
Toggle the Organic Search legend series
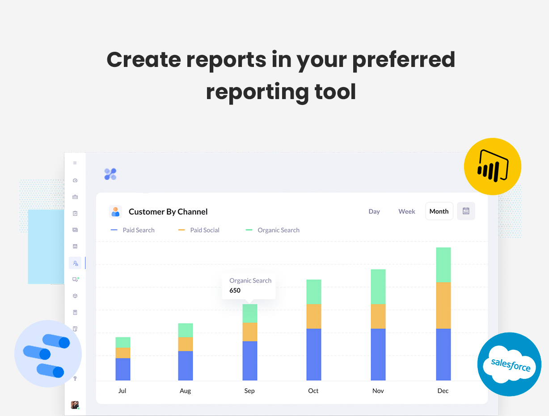click(273, 230)
